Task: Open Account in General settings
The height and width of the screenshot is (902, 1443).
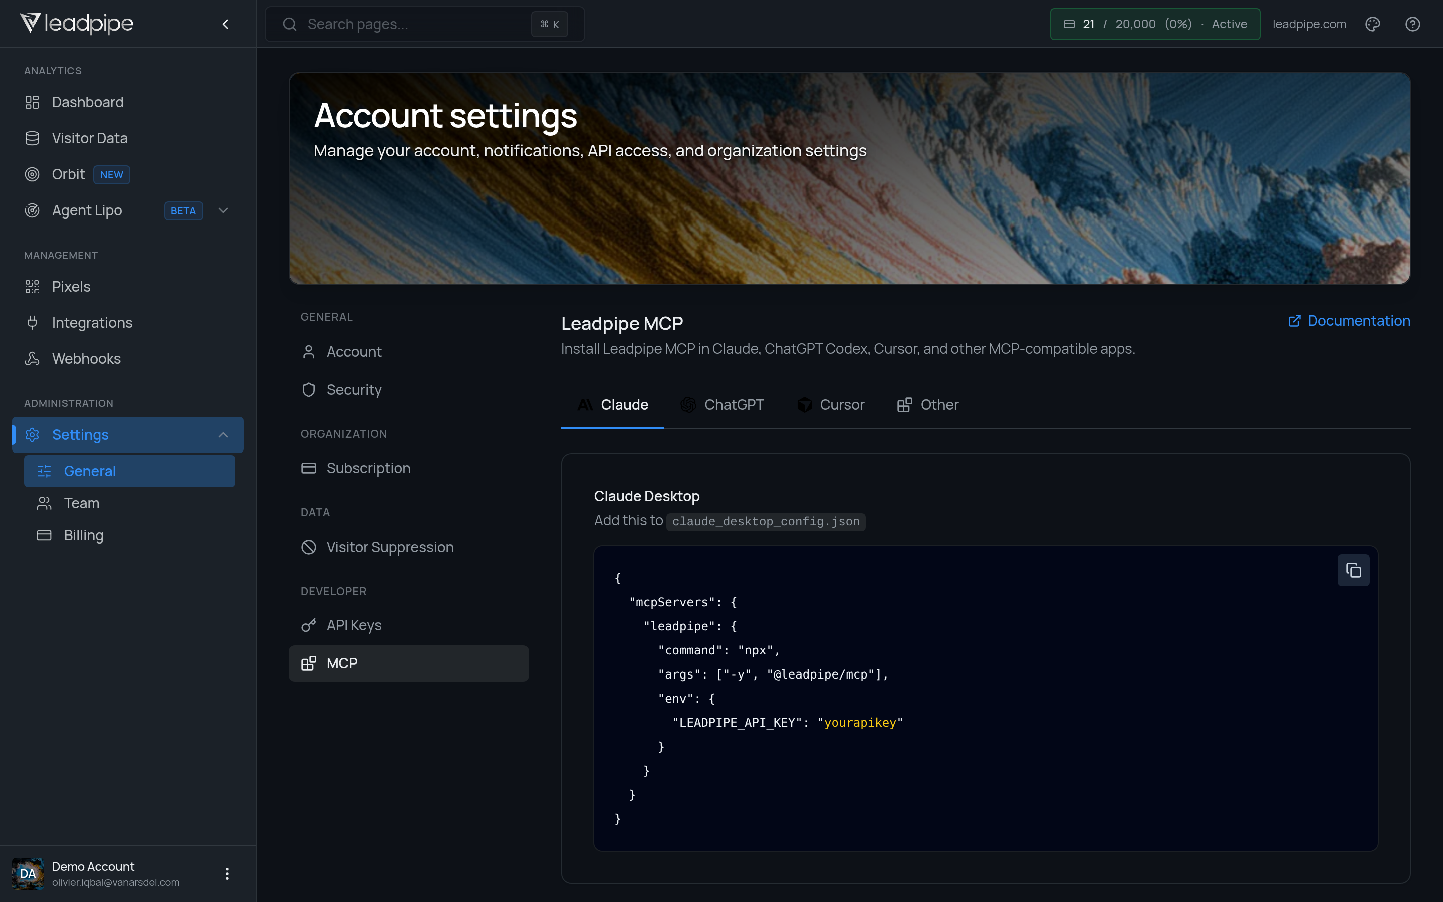Action: pos(408,352)
